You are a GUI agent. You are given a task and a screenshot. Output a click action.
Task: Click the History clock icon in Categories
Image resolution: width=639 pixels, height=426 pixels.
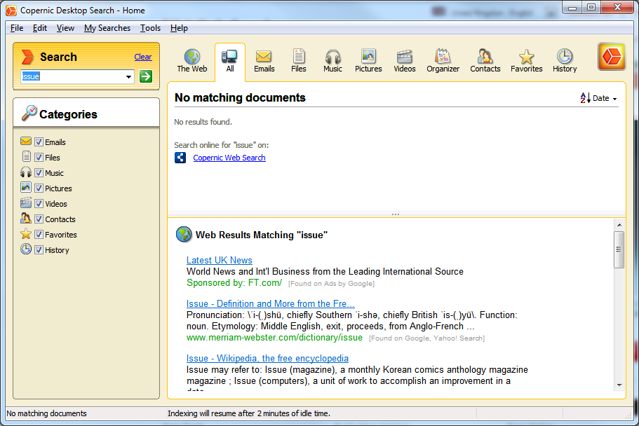point(26,249)
